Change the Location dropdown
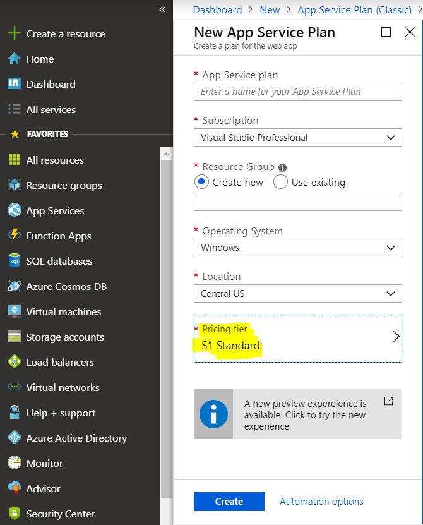Screen dimensions: 423x525 [x=297, y=294]
